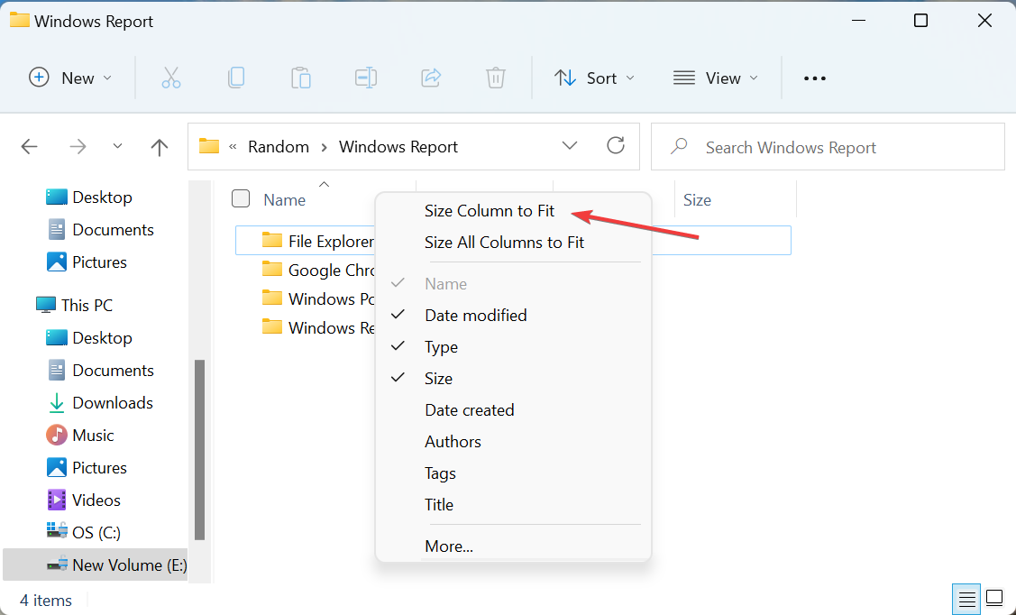This screenshot has height=615, width=1016.
Task: Disable the Size column checkbox
Action: pyautogui.click(x=439, y=378)
